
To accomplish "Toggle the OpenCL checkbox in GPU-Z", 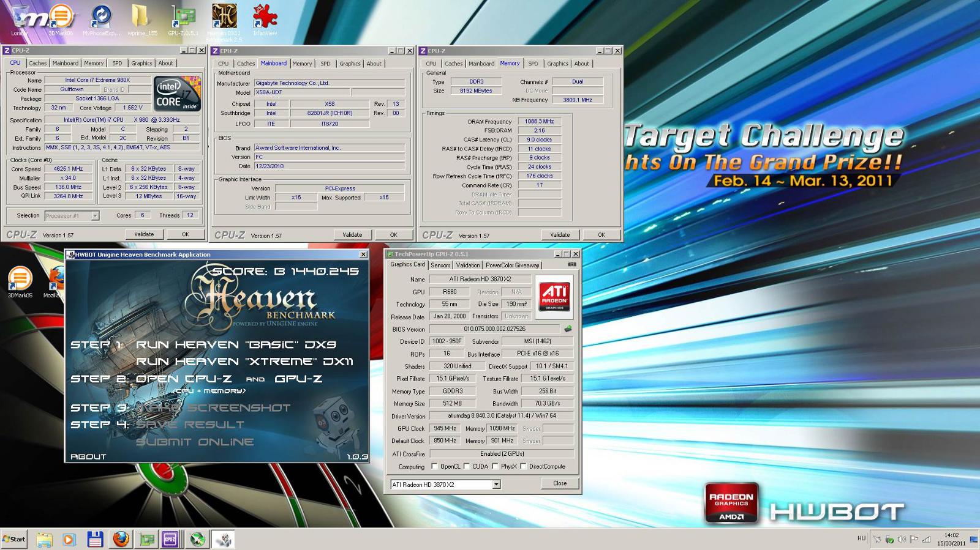I will [435, 466].
